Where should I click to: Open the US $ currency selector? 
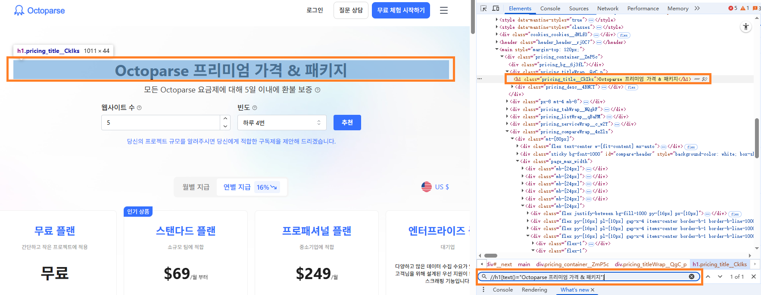[435, 187]
